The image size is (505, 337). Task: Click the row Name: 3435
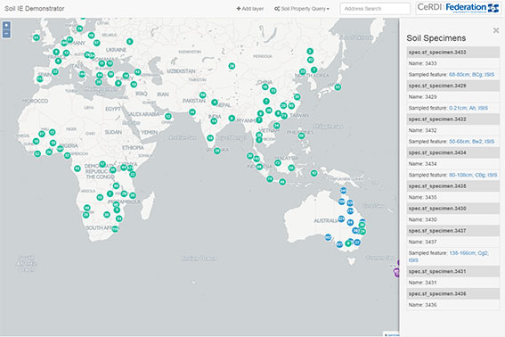(453, 197)
